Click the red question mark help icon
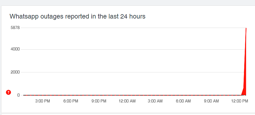255x115 pixels. (8, 92)
